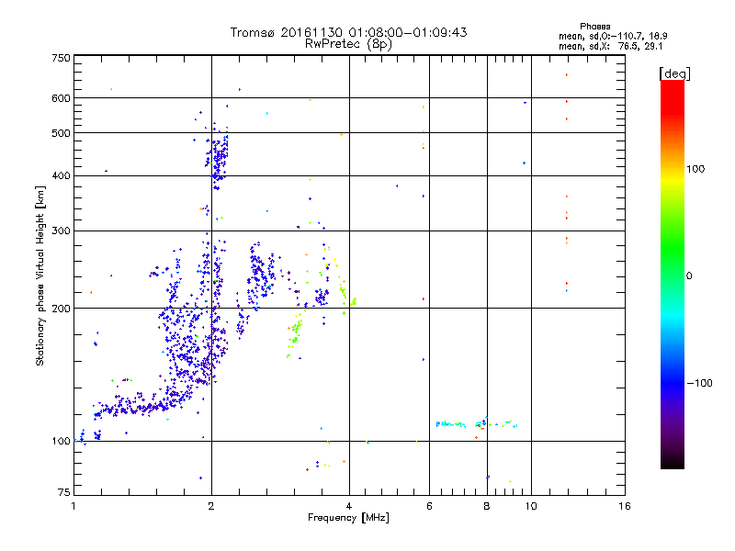Click the 'mean, sd,X: 76.5, 29.1' statistics line
This screenshot has height=551, width=735.
tap(610, 47)
